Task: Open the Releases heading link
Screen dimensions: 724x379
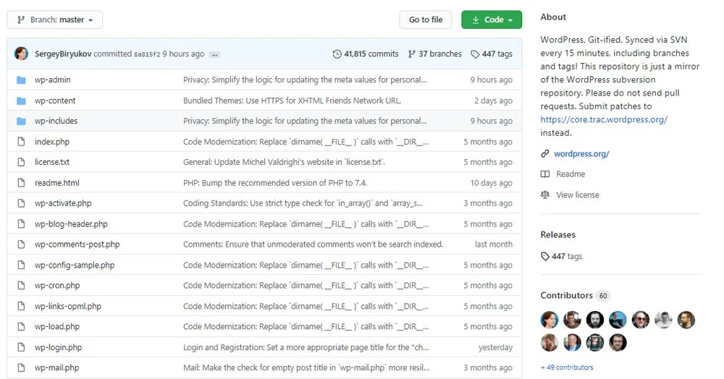Action: click(557, 234)
